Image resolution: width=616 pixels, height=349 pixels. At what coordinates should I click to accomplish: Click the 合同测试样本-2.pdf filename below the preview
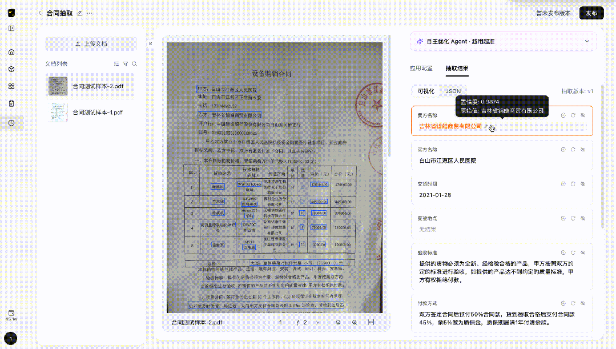tap(197, 322)
